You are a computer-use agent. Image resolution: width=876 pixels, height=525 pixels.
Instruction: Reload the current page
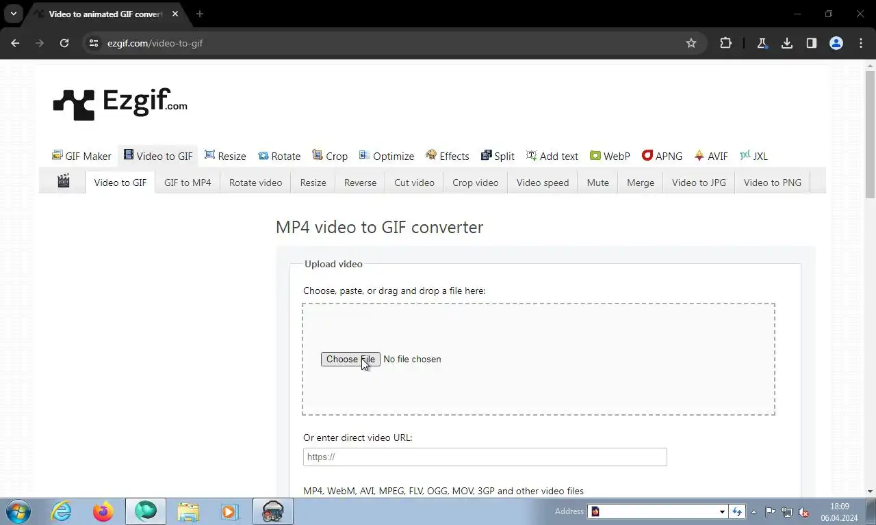pyautogui.click(x=64, y=43)
